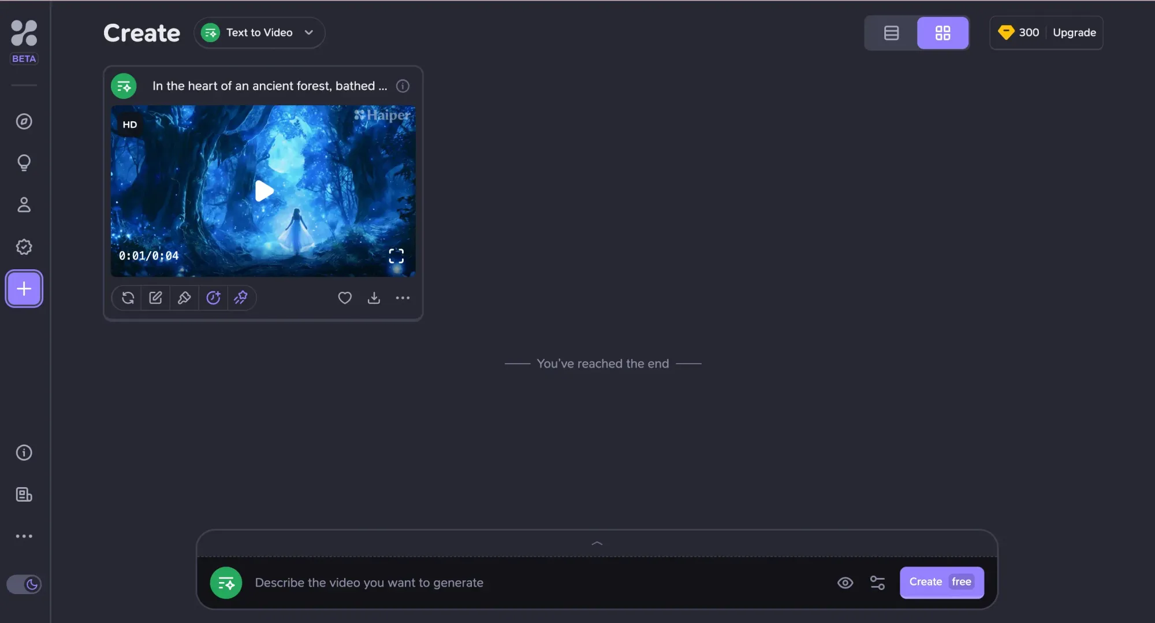Open the lightbulb inspiration icon
The width and height of the screenshot is (1155, 623).
[x=24, y=163]
